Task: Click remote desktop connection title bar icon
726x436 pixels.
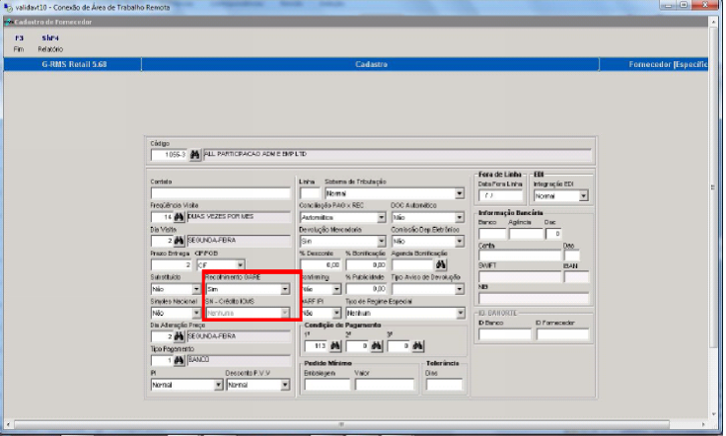Action: pos(8,8)
